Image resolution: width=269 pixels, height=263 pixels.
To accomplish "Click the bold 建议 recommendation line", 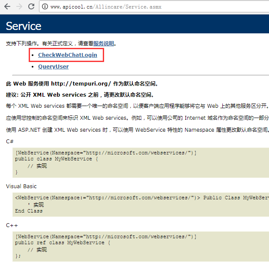I will 80,95.
